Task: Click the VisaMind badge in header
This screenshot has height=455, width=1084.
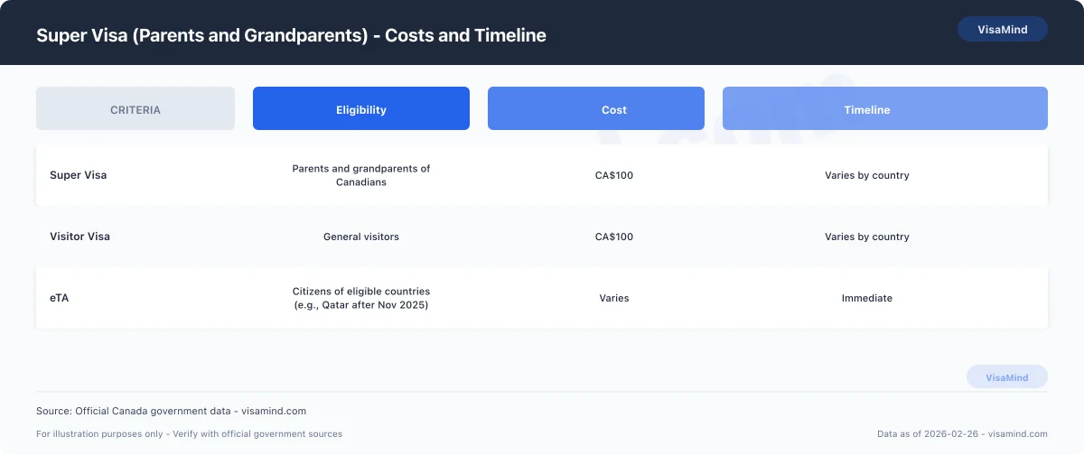Action: coord(1002,29)
